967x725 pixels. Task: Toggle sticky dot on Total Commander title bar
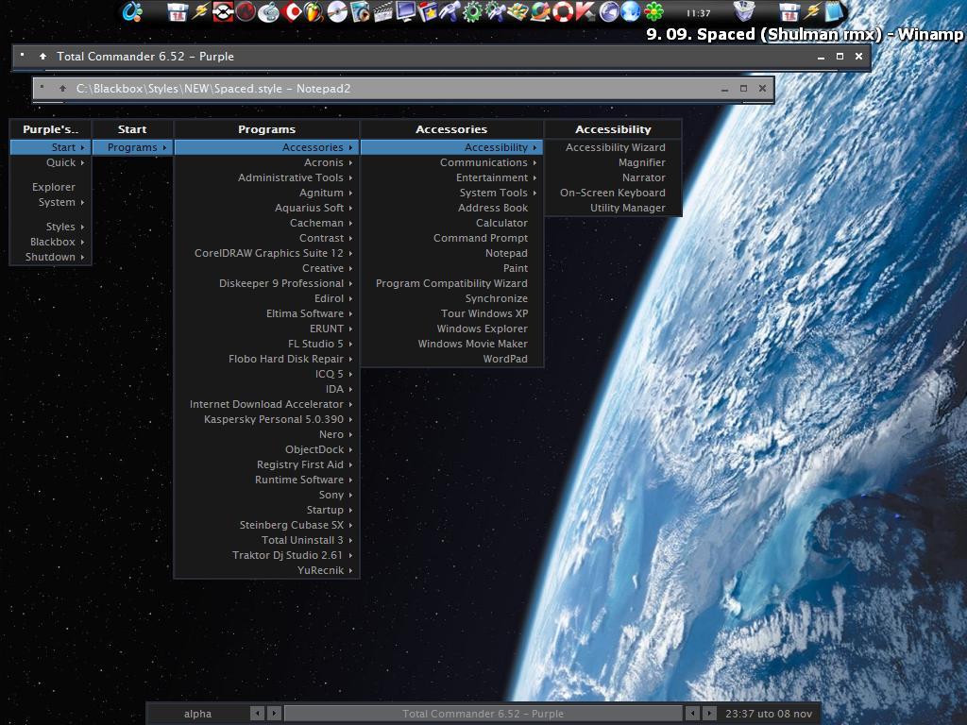23,55
